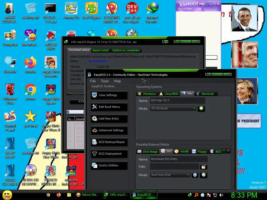267x200 pixels.
Task: Open Internet Download Manager desktop icon
Action: (152, 13)
